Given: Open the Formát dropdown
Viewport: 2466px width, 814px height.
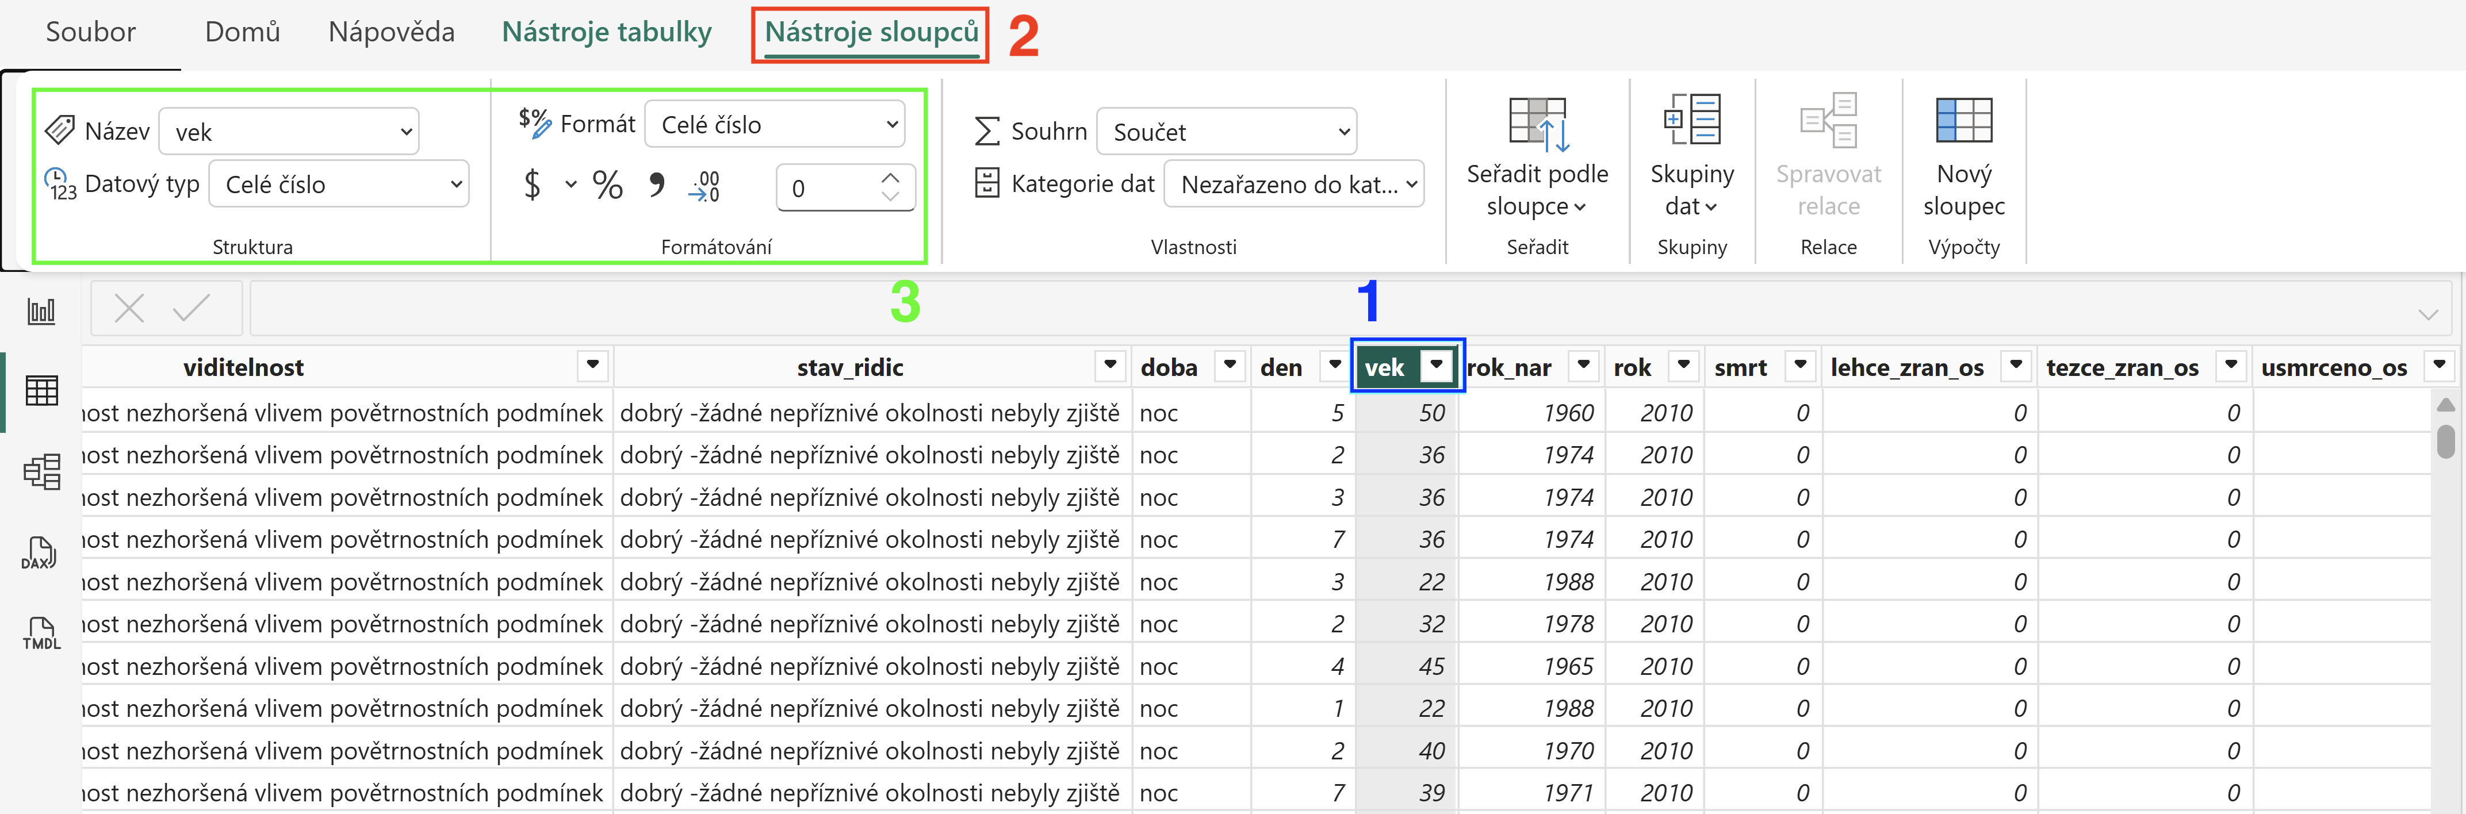Looking at the screenshot, I should (x=775, y=124).
